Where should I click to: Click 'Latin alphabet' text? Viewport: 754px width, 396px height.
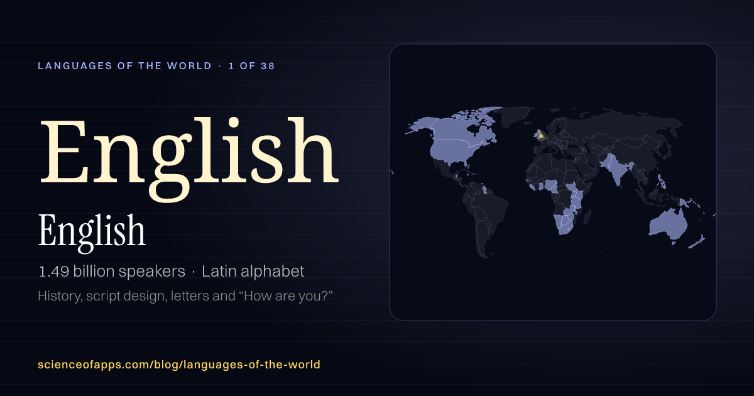(253, 272)
